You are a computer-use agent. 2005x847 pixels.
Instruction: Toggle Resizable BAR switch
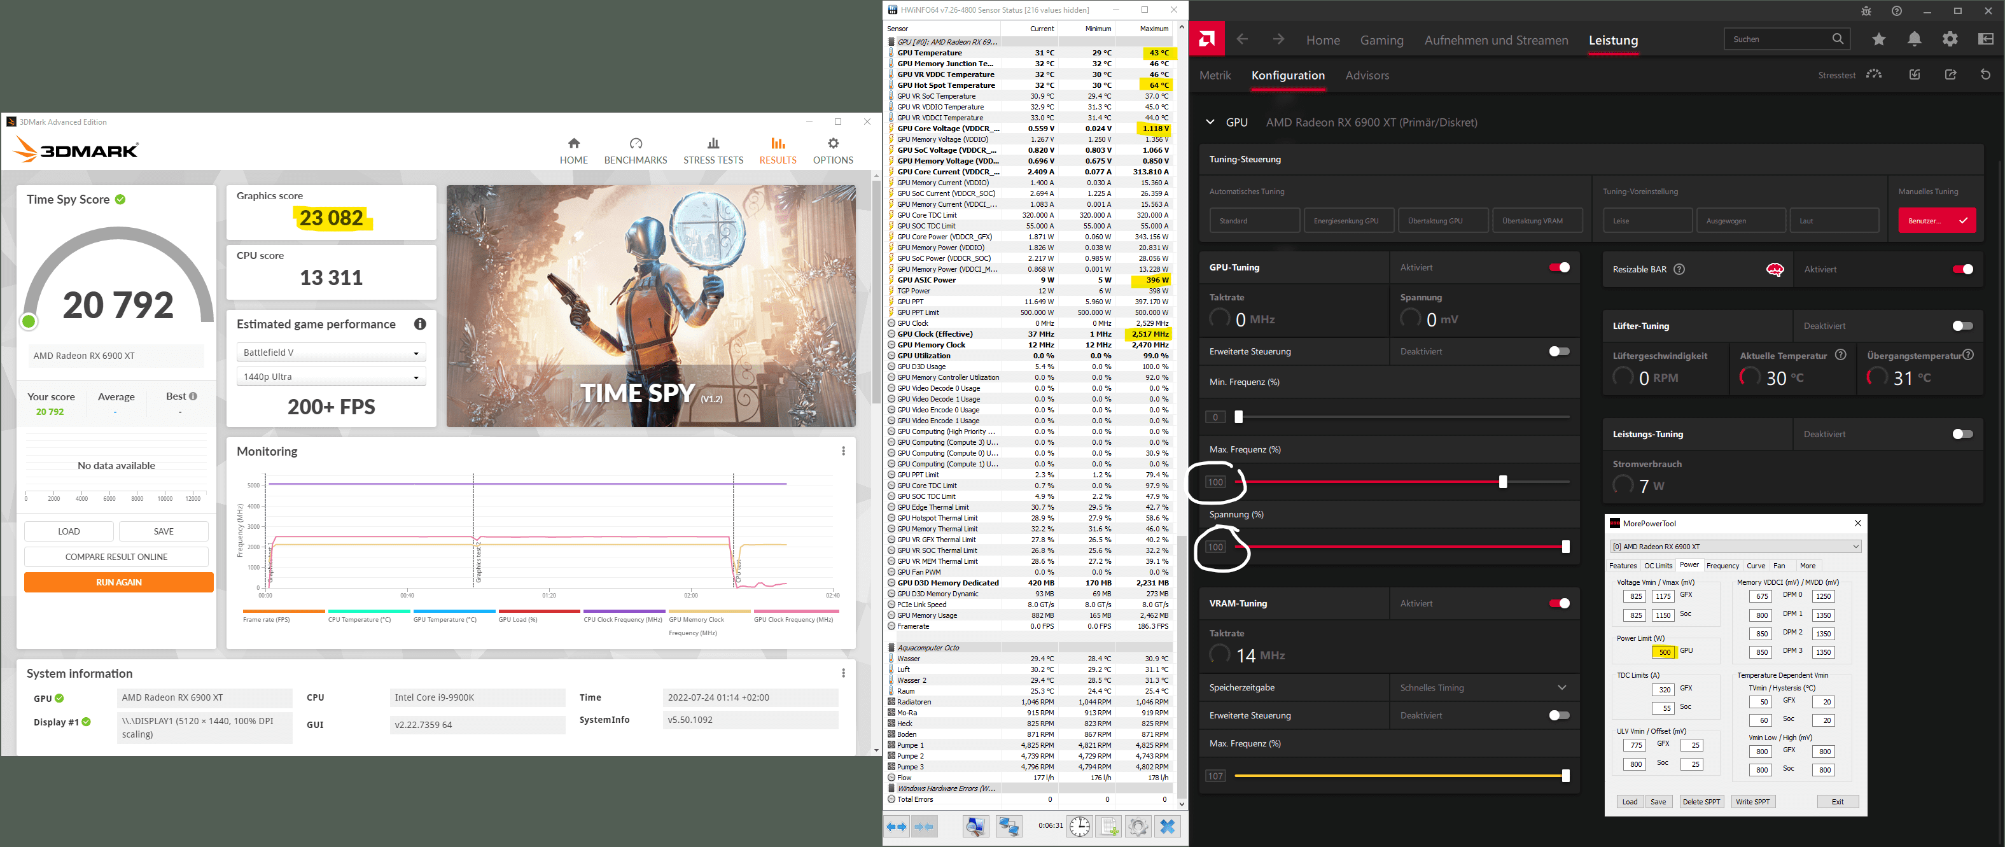[x=1962, y=269]
